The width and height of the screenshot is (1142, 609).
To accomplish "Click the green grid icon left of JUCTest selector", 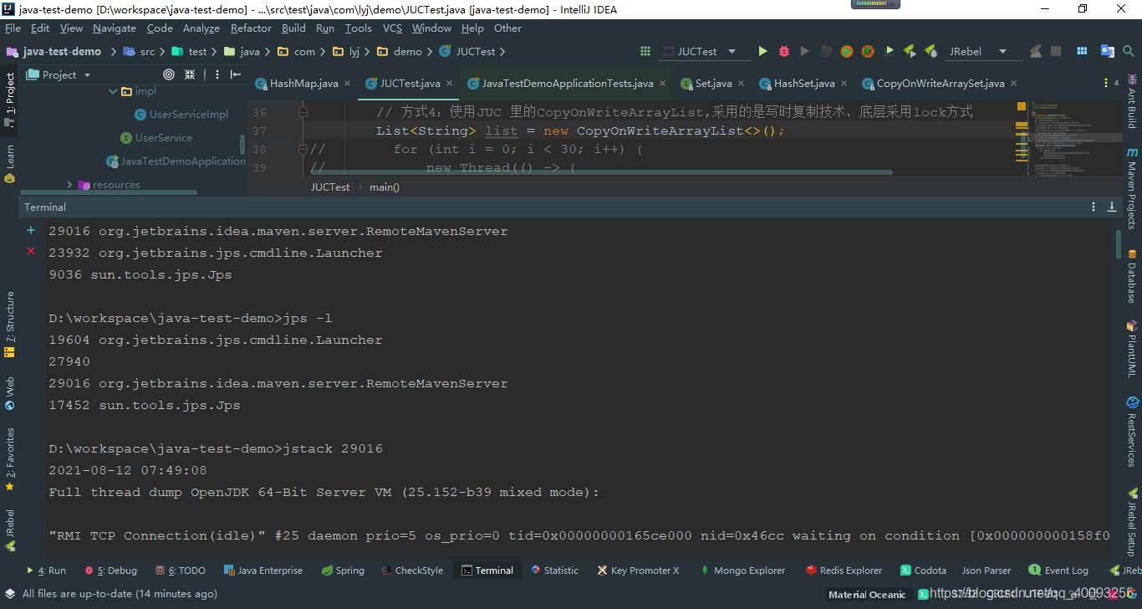I will [645, 51].
